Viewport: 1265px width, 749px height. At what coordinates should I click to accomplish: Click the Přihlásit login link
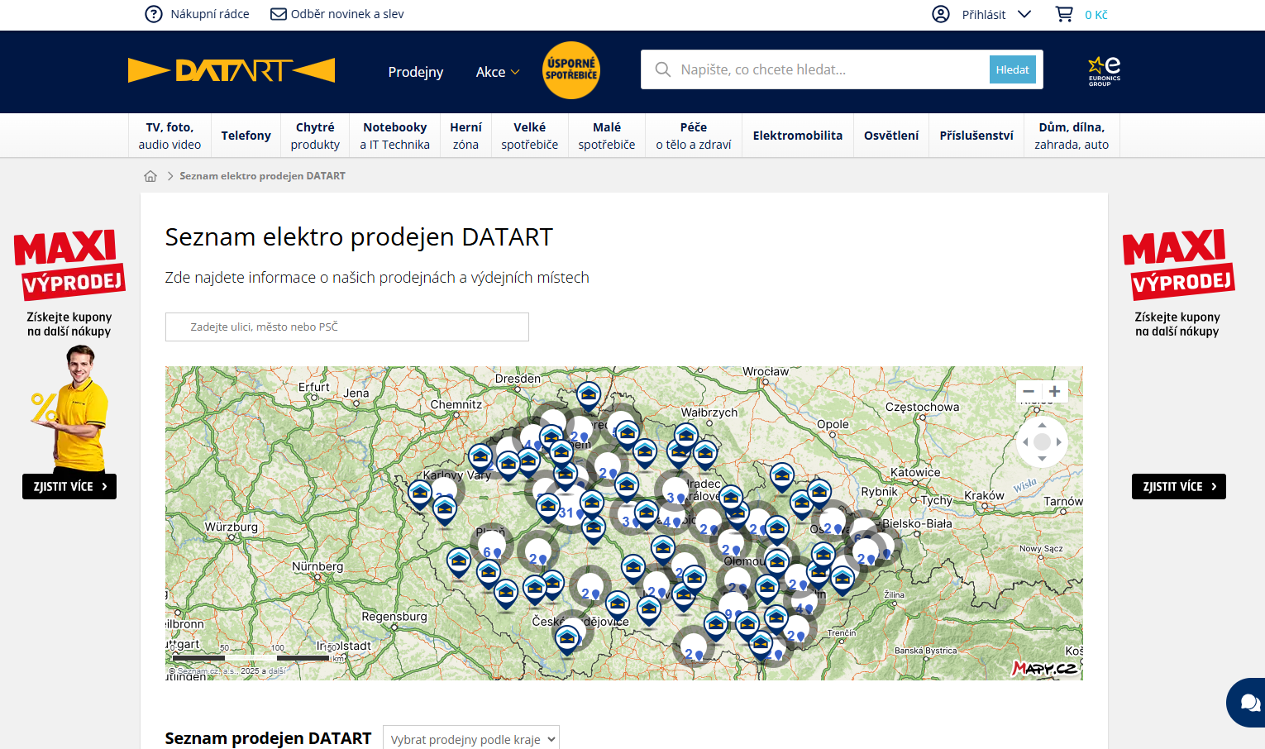(984, 14)
